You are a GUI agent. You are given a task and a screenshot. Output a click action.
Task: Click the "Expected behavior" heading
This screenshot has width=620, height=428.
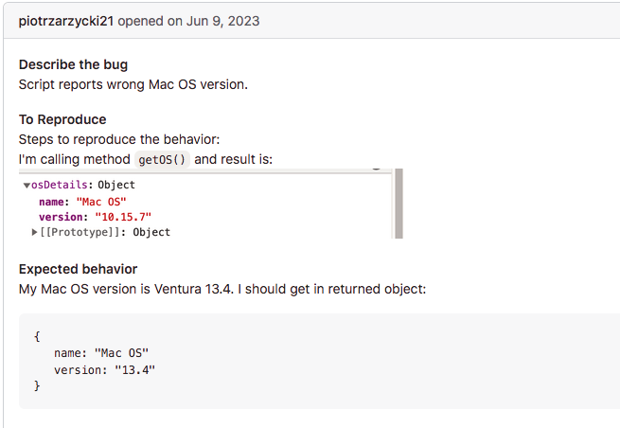pos(78,269)
